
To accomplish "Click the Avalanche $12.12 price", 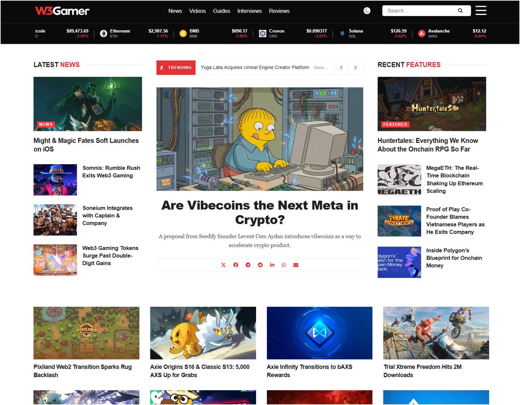I will (479, 31).
